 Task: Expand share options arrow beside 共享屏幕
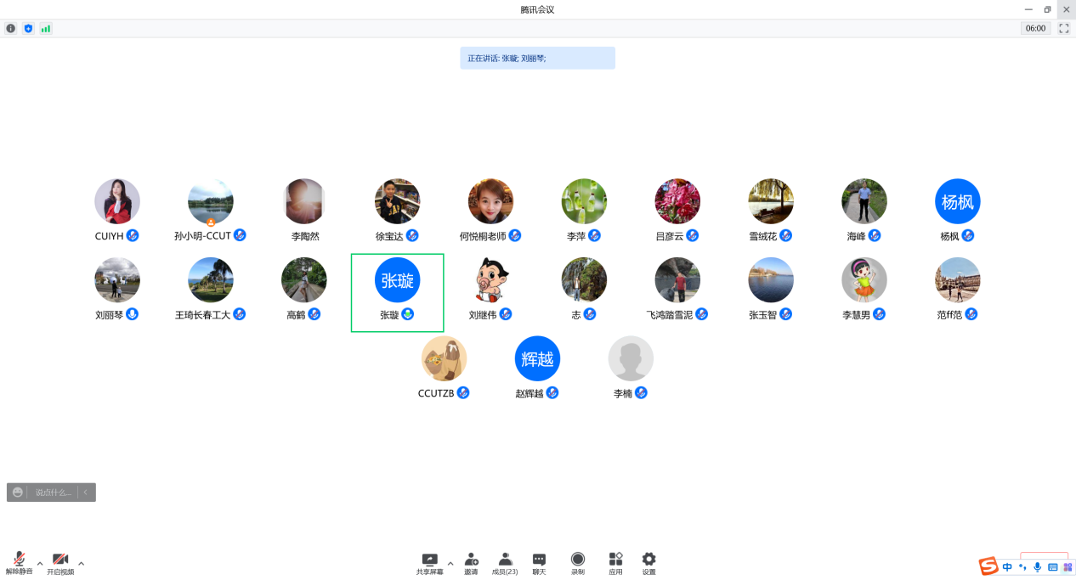[x=450, y=563]
